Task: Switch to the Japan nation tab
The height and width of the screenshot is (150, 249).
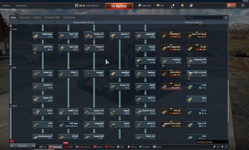Action: tap(98, 147)
